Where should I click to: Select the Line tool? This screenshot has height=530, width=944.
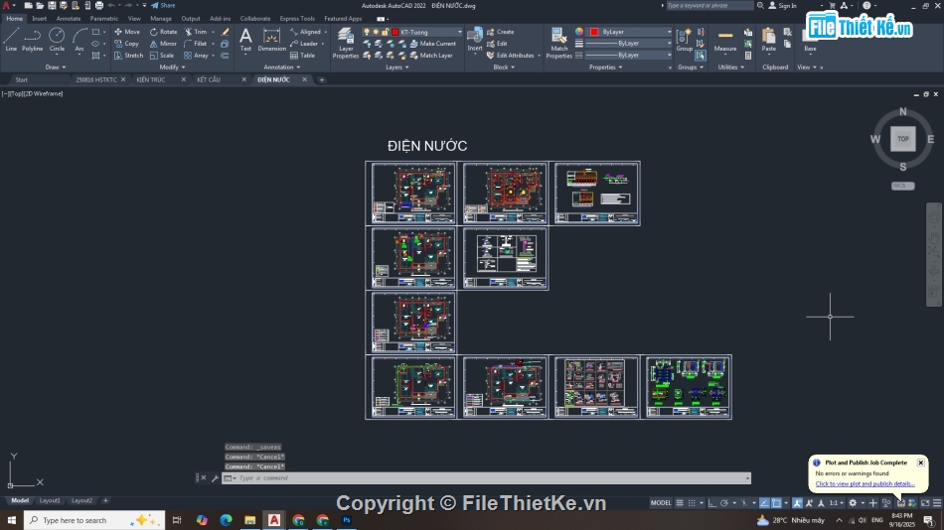pyautogui.click(x=11, y=40)
